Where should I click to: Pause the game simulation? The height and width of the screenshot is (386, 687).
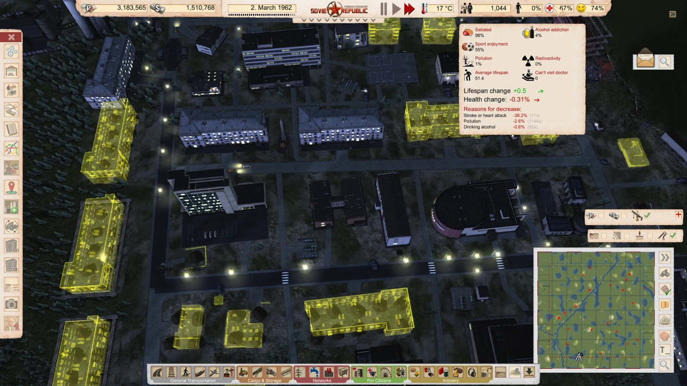(x=383, y=9)
